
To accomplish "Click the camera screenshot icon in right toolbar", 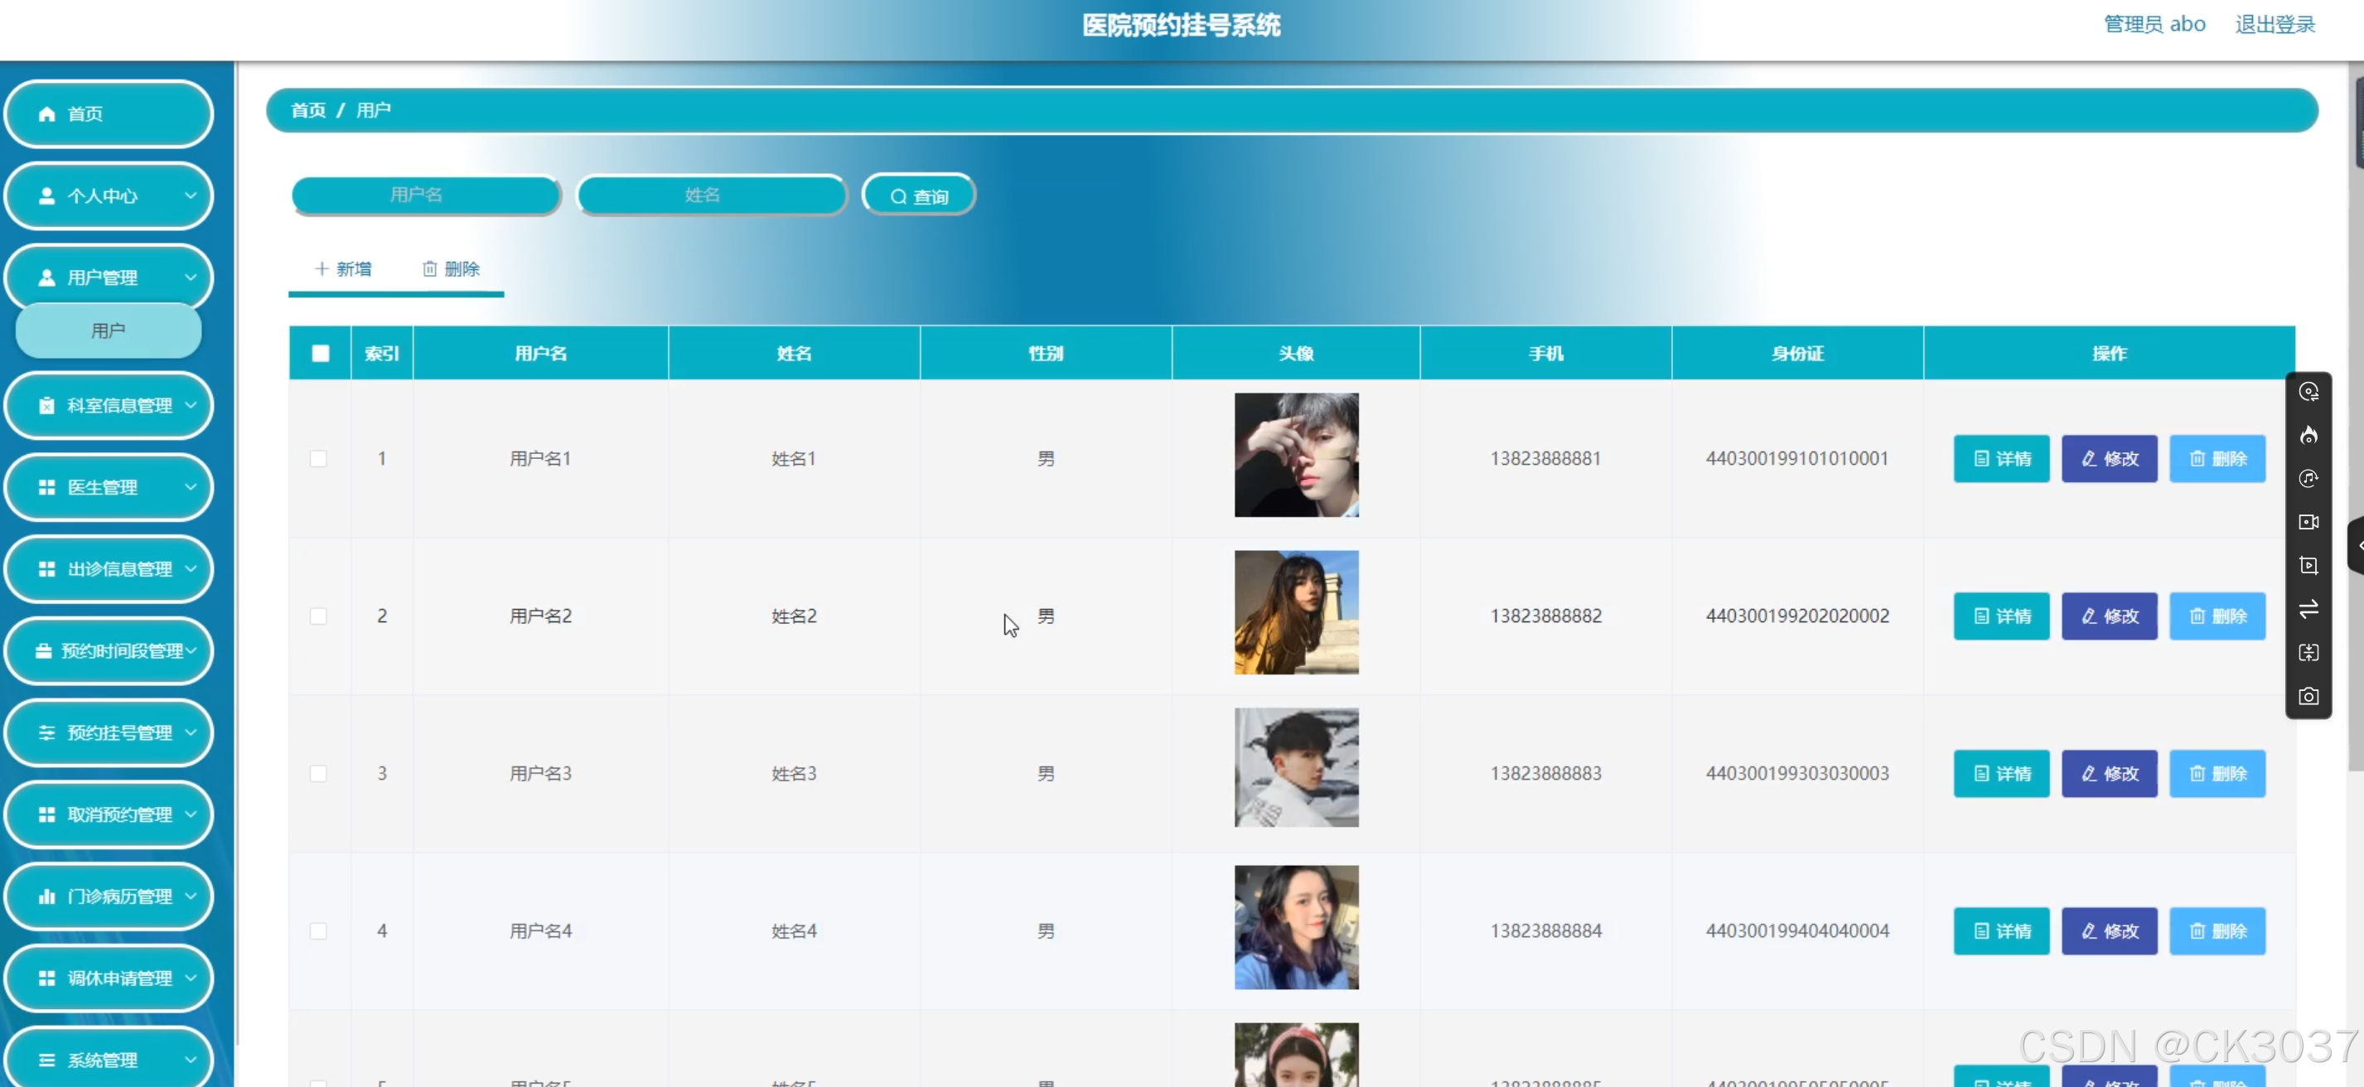I will [x=2308, y=696].
